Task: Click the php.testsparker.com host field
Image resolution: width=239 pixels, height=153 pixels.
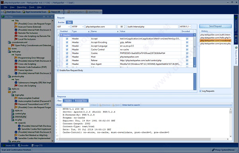Action: (x=101, y=27)
